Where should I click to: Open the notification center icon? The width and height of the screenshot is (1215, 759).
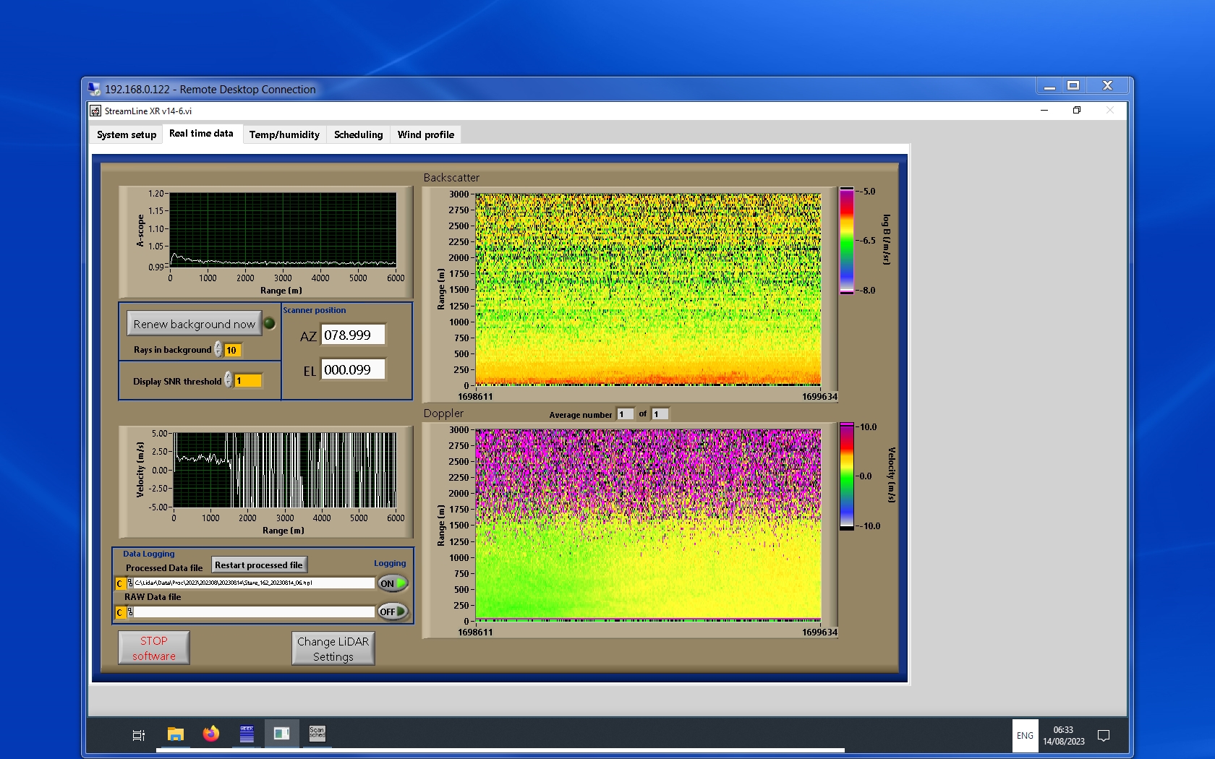1103,735
